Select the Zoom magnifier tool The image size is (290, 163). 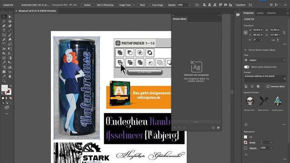pos(4,81)
